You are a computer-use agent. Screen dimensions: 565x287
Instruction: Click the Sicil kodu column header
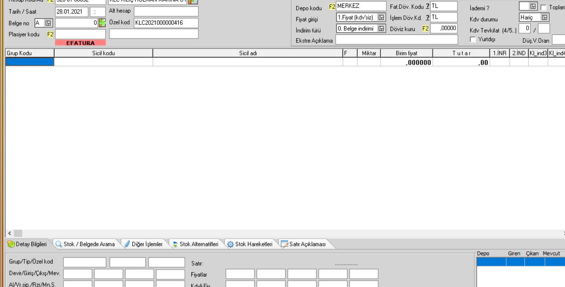(103, 53)
